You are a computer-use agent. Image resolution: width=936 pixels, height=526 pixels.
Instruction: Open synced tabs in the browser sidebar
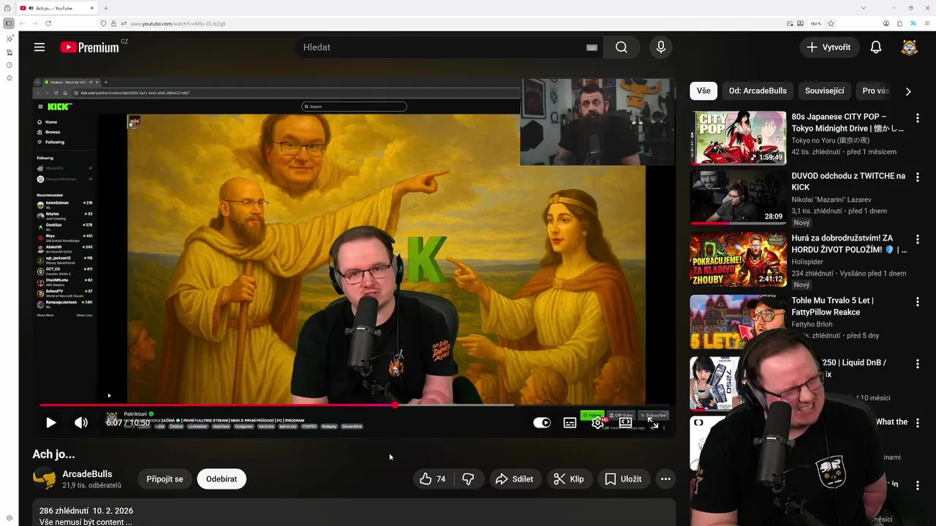(10, 53)
